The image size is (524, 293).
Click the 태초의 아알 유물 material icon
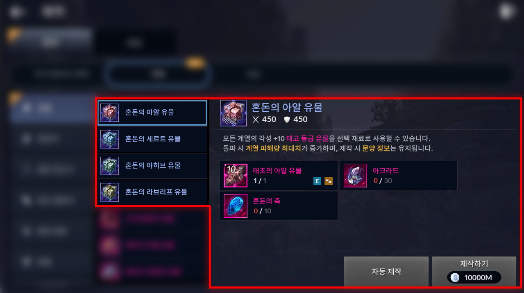coord(236,175)
